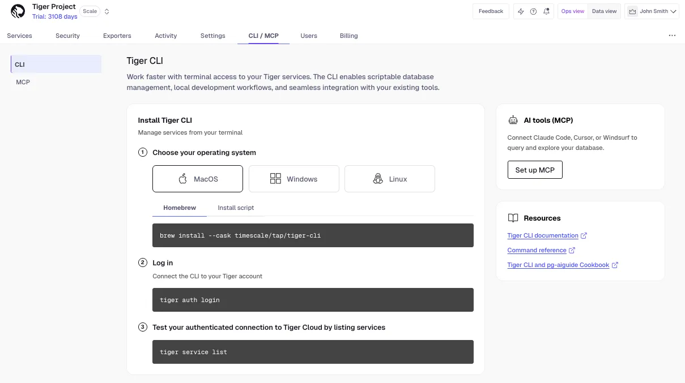This screenshot has width=685, height=383.
Task: Click the Feedback button
Action: pyautogui.click(x=491, y=11)
